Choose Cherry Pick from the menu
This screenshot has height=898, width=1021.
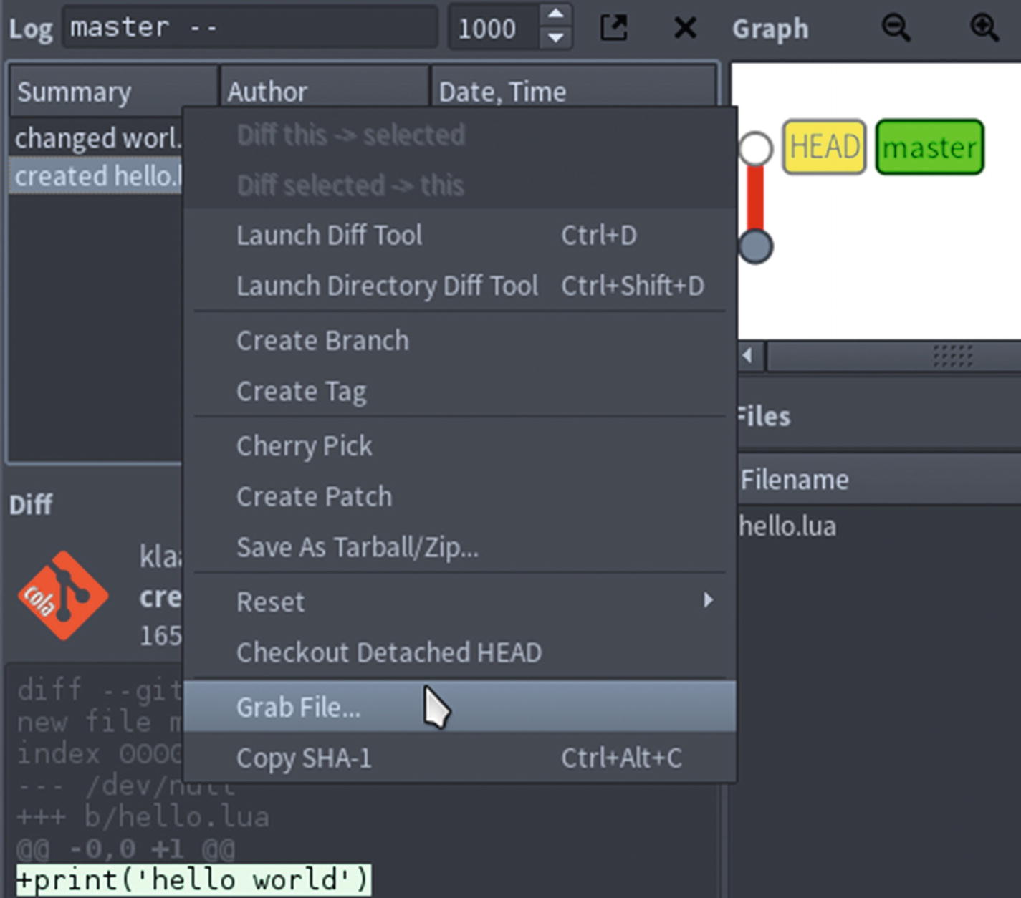pyautogui.click(x=460, y=445)
